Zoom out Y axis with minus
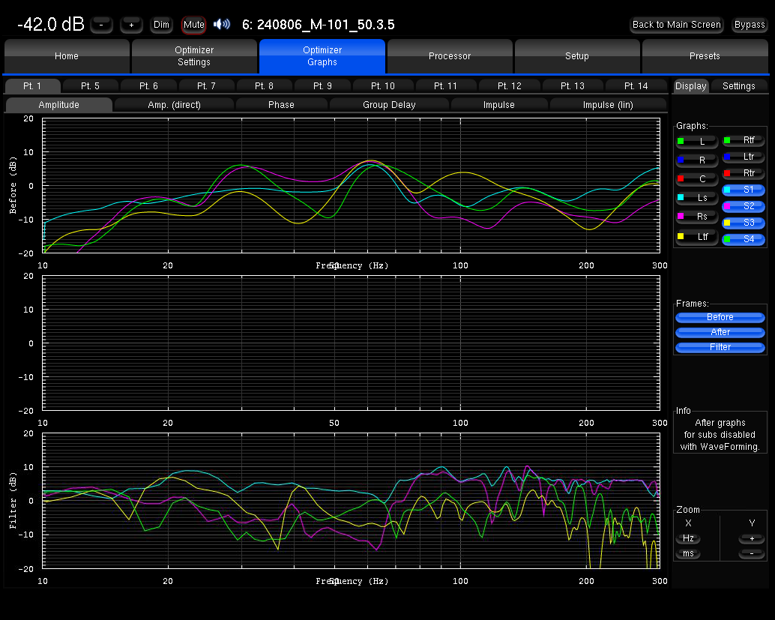The height and width of the screenshot is (620, 775). 752,553
